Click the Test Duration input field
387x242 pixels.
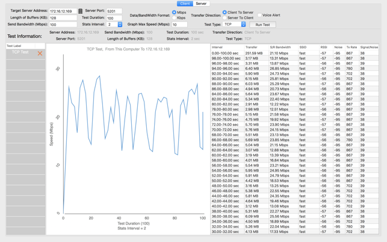114,18
